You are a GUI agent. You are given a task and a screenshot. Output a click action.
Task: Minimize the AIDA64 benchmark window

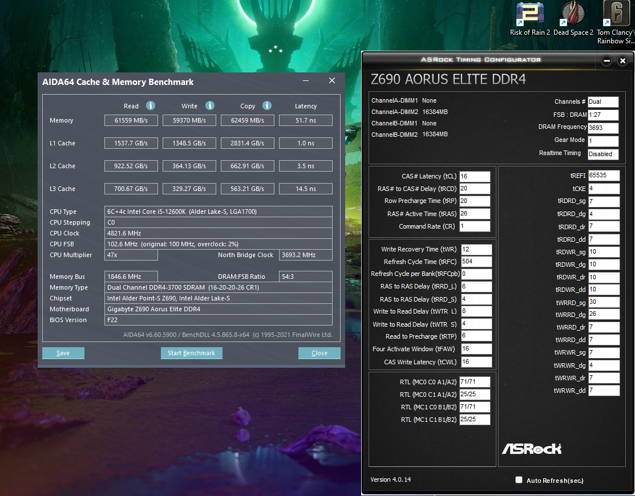point(306,80)
